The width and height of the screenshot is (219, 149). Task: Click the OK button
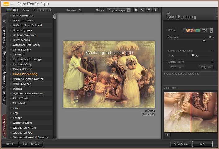point(202,144)
